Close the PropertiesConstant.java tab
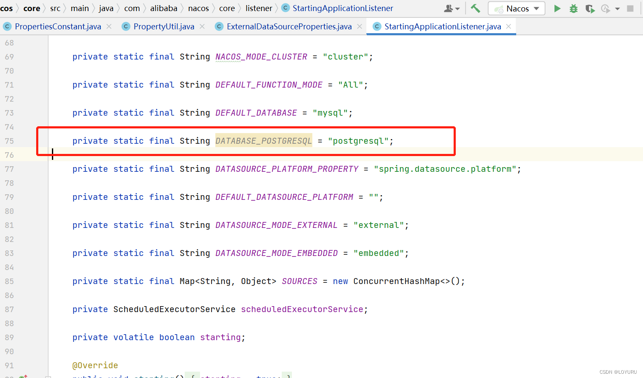 coord(109,26)
